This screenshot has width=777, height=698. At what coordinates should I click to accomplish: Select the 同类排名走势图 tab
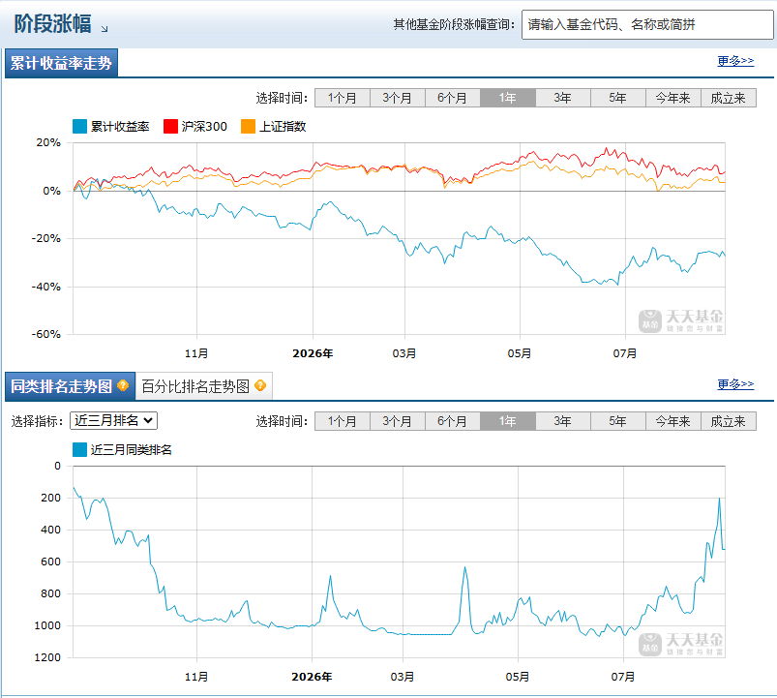(x=70, y=386)
